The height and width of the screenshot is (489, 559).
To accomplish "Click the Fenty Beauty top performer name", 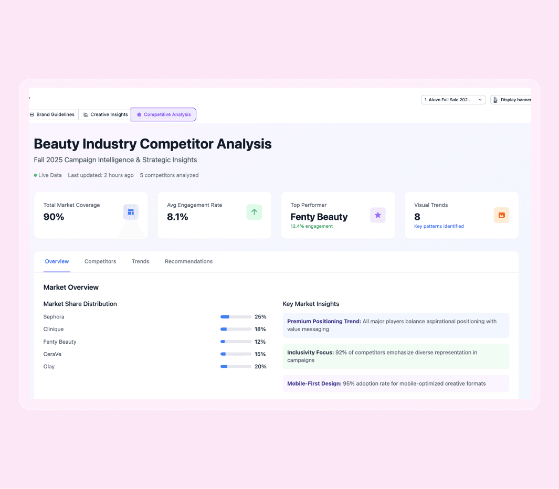I will coord(319,217).
